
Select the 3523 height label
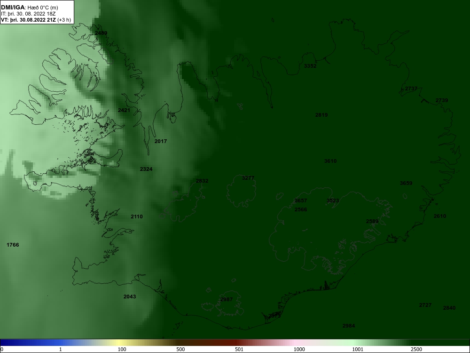[333, 201]
